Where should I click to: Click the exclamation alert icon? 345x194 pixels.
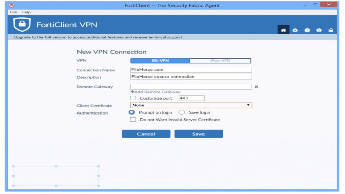coord(307,30)
